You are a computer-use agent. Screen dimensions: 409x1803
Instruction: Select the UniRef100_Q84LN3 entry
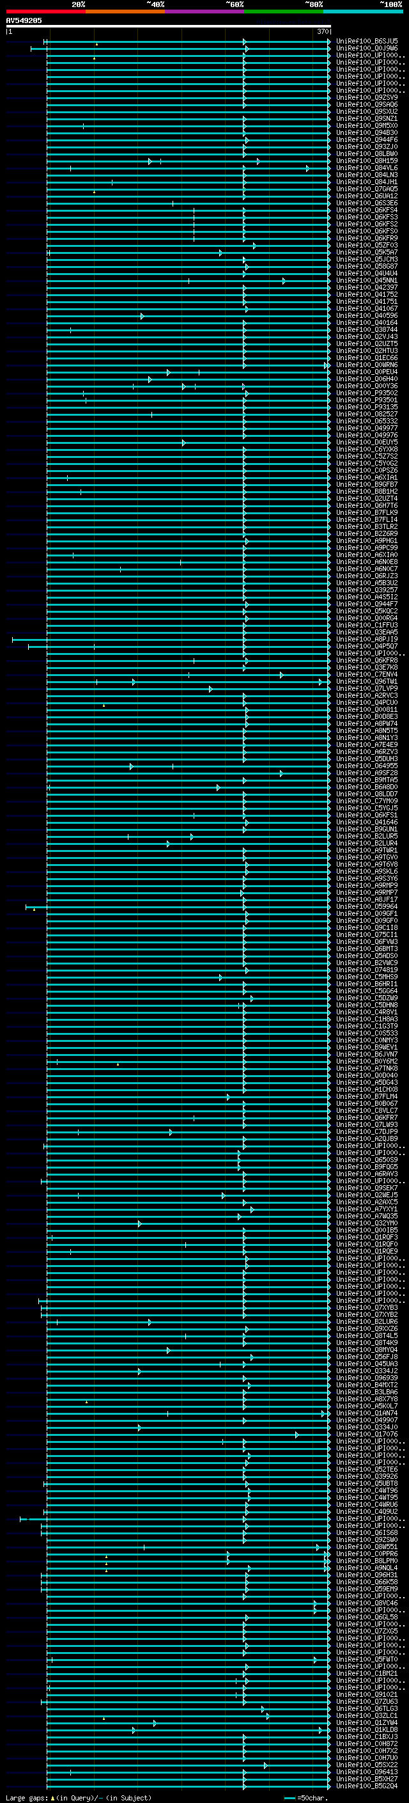coord(367,174)
